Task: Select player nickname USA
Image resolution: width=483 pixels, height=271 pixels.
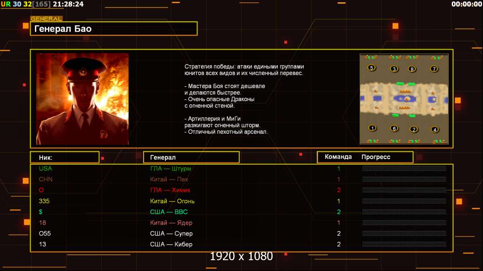Action: [45, 168]
